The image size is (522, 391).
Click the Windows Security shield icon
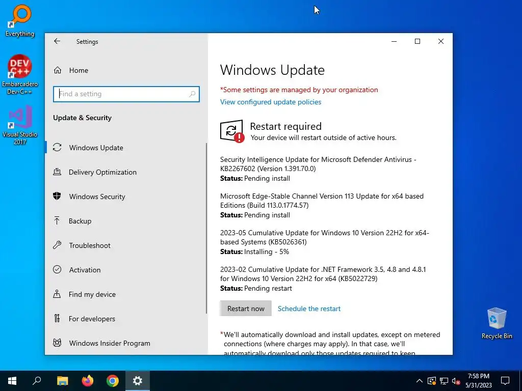pyautogui.click(x=57, y=196)
